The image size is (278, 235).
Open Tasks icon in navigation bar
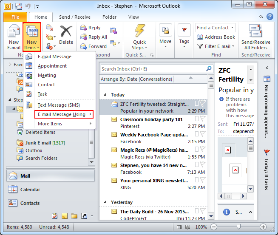[55, 216]
